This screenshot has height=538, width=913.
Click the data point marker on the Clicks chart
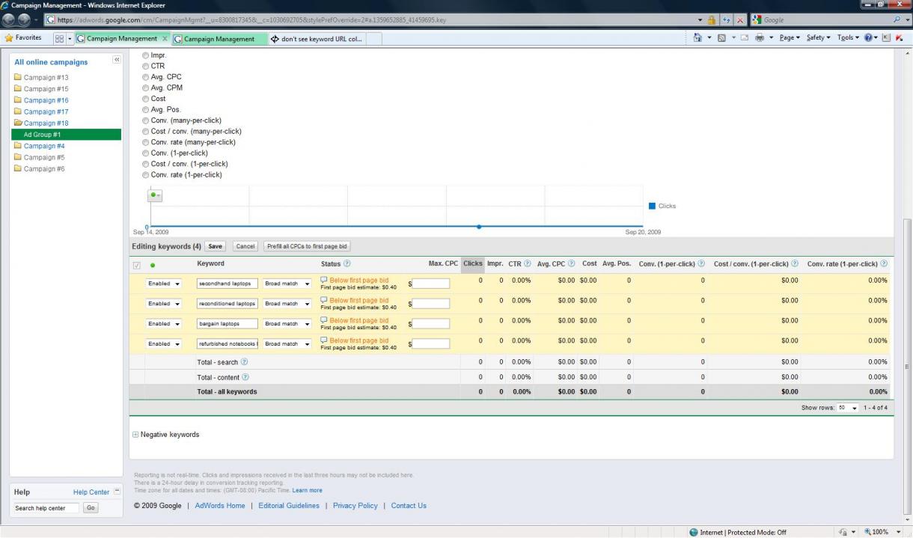pos(479,226)
